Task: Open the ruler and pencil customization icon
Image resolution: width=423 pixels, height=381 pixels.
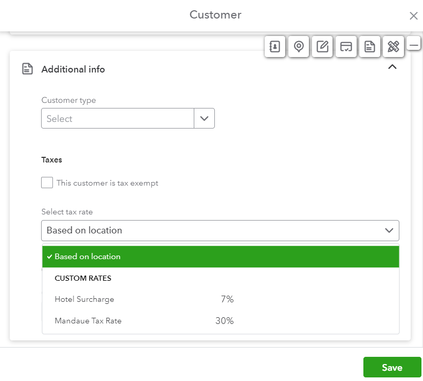Action: 393,47
